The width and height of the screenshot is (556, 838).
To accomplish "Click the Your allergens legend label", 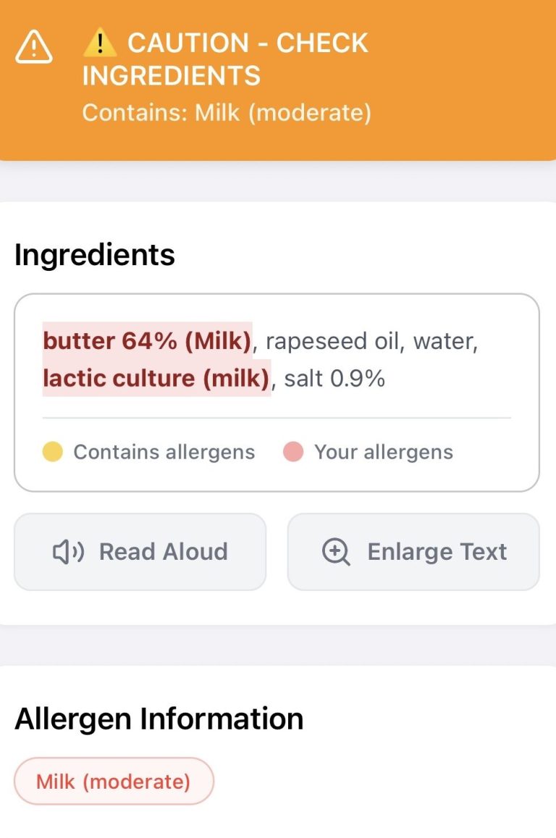I will tap(384, 452).
